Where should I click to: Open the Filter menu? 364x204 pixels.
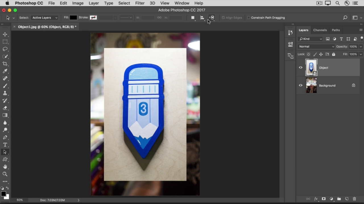tap(140, 3)
